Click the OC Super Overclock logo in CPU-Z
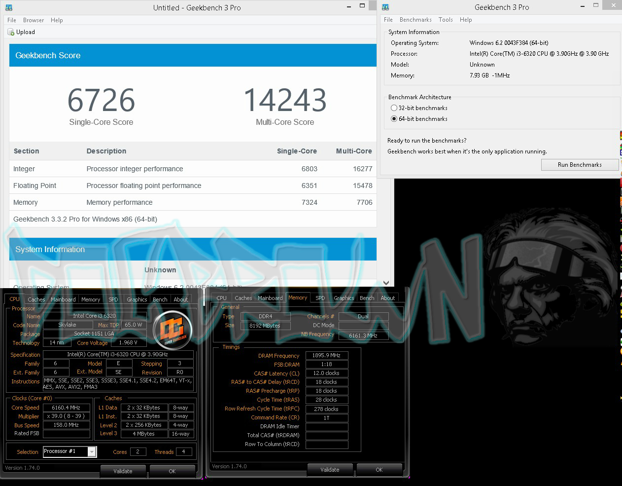Image resolution: width=622 pixels, height=486 pixels. 172,330
